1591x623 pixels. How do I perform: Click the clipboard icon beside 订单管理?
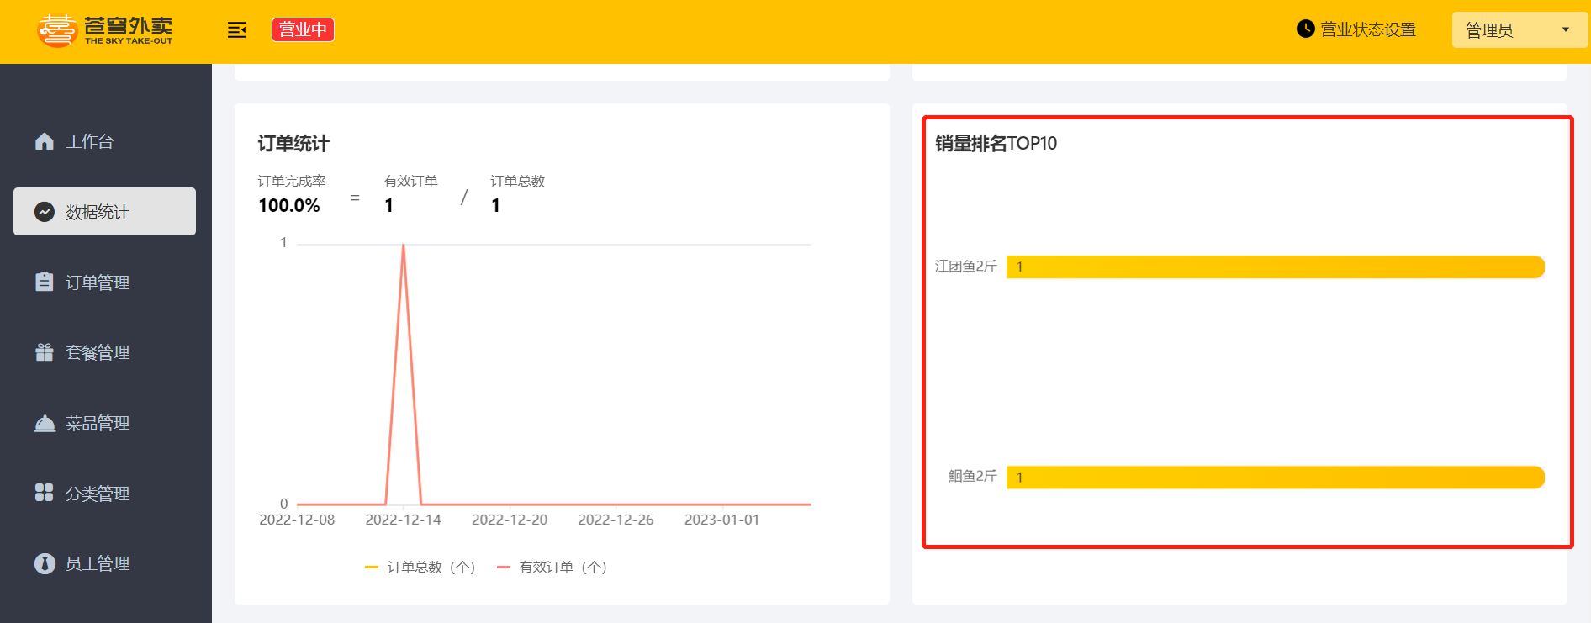click(45, 282)
